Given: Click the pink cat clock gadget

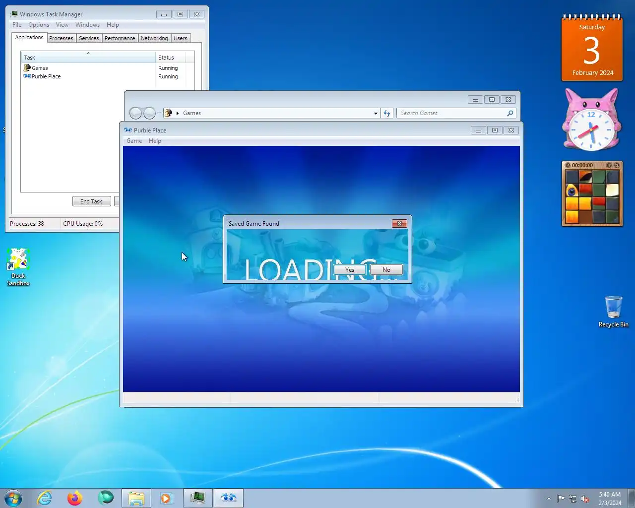Looking at the screenshot, I should point(591,120).
